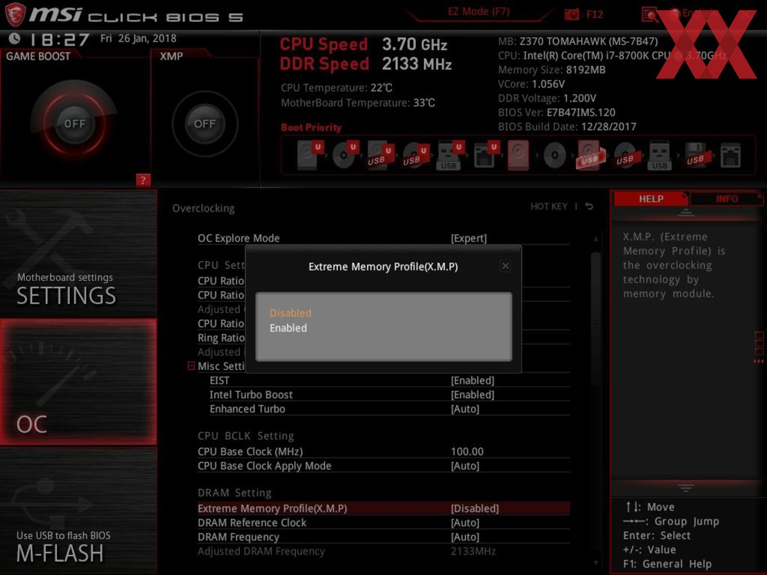Viewport: 767px width, 575px height.
Task: Open CPU Base Clock Apply Mode [Auto]
Action: coord(465,466)
